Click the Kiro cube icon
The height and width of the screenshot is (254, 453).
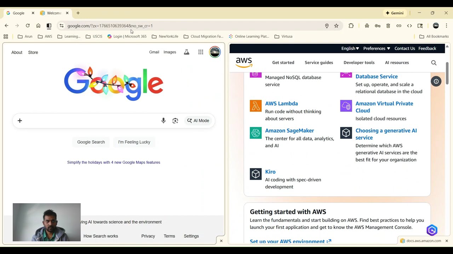tap(256, 174)
